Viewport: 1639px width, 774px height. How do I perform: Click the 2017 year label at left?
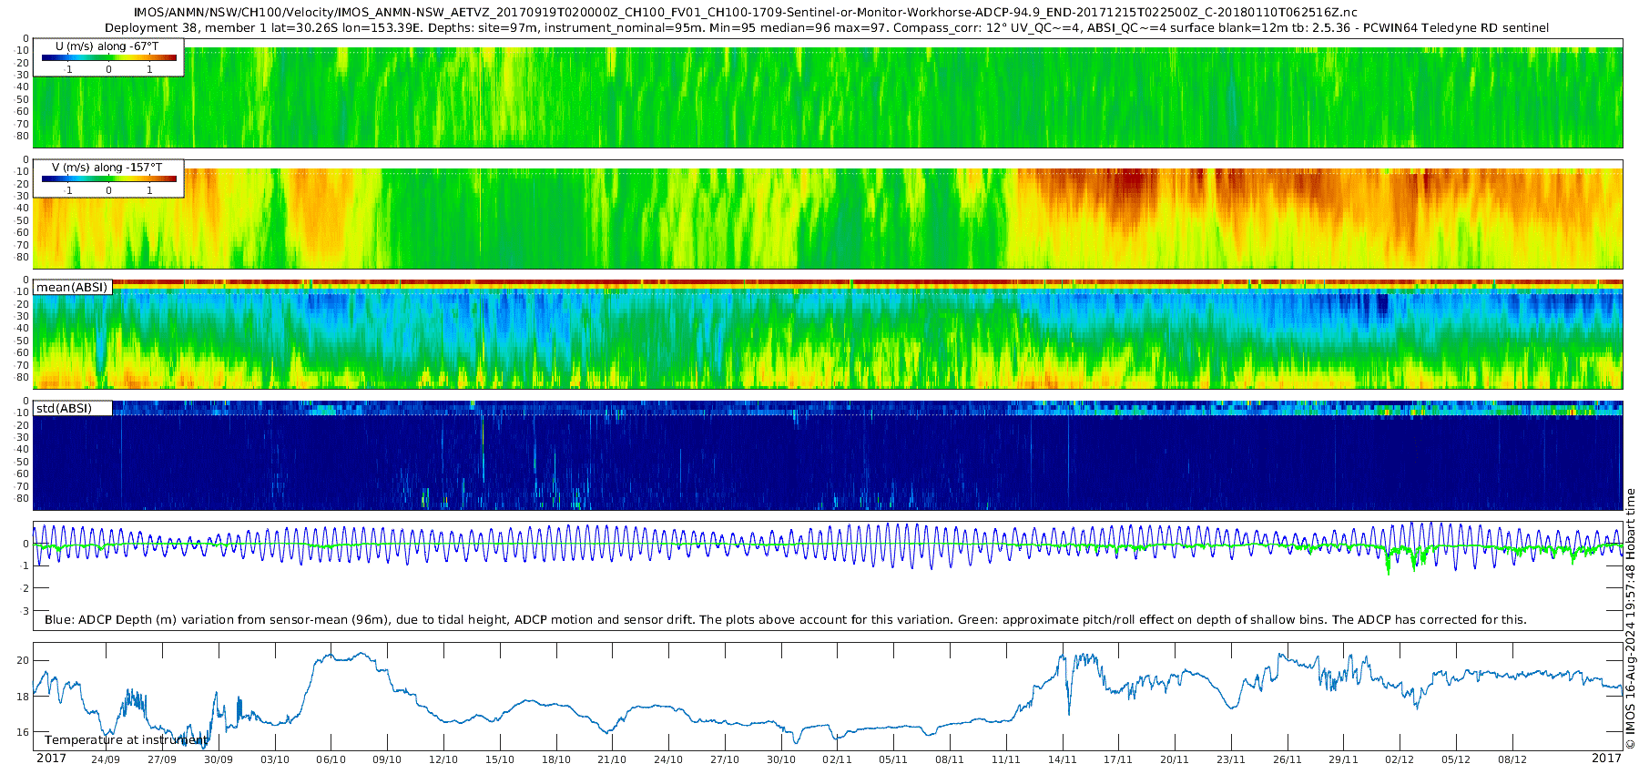[x=51, y=759]
